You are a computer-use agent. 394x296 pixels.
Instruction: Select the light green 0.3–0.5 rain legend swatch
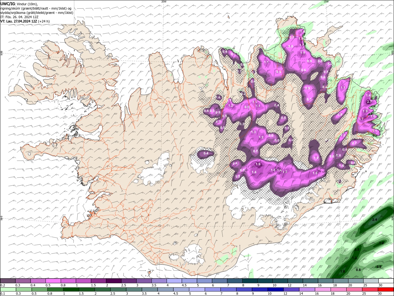(x=23, y=290)
